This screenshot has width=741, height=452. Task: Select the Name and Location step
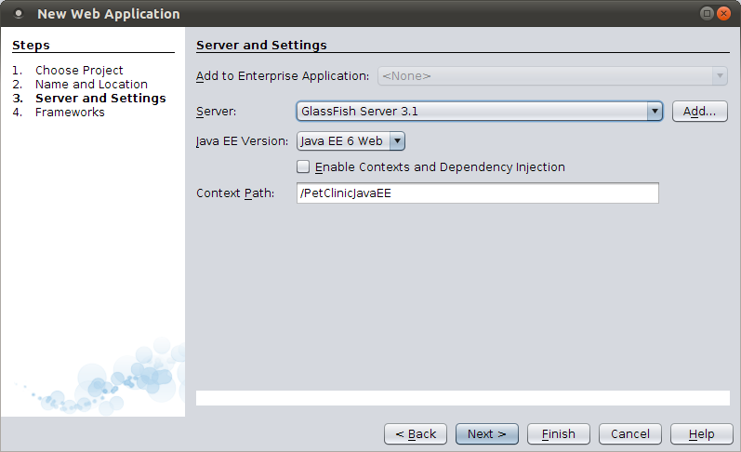(91, 84)
